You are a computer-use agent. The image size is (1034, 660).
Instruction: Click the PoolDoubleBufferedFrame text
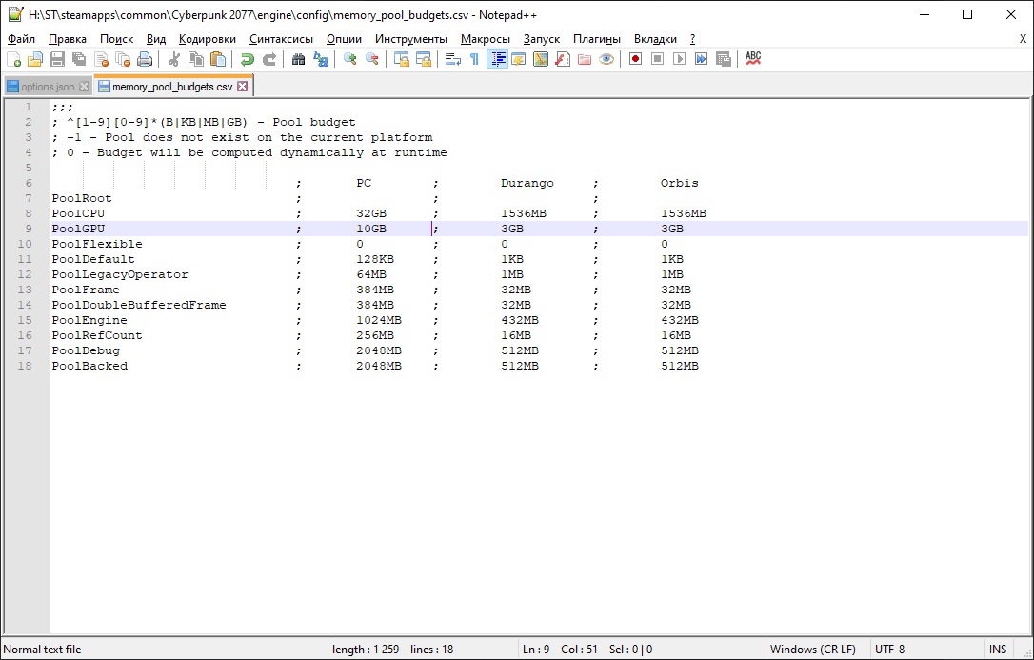click(139, 305)
